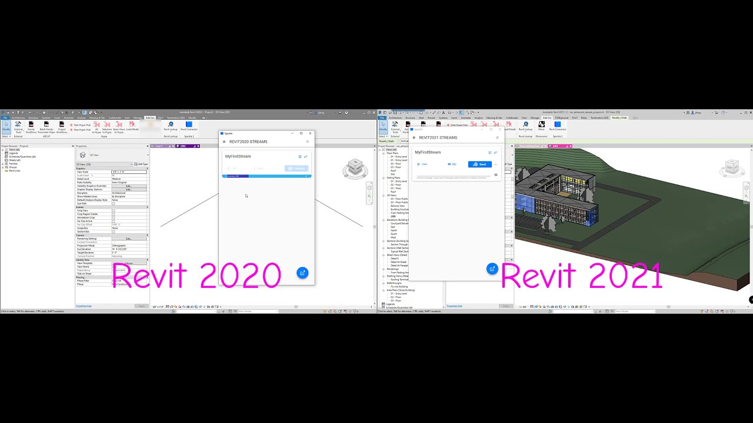Click Send button on MyFirstStream in REVIT2021 window

[x=480, y=164]
